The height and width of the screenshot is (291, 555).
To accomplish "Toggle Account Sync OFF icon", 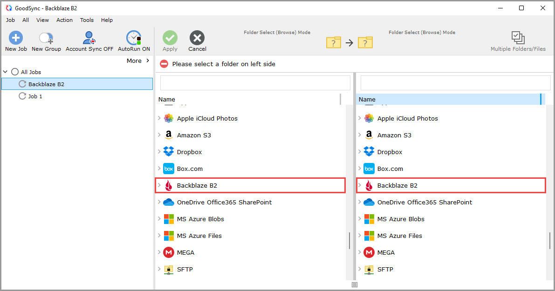I will point(89,38).
